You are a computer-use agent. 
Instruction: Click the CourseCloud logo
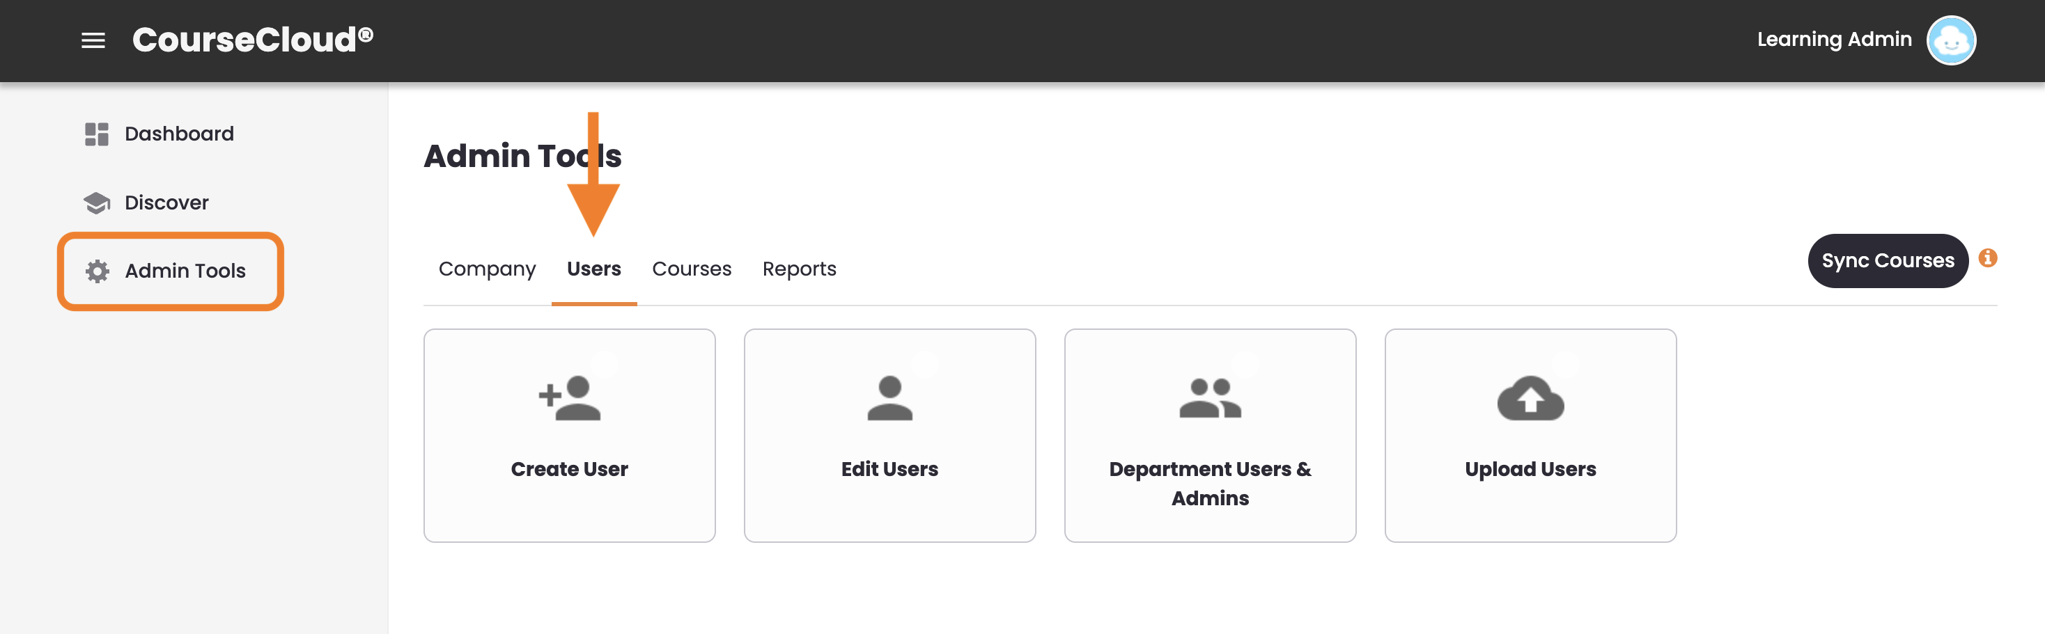[x=252, y=40]
